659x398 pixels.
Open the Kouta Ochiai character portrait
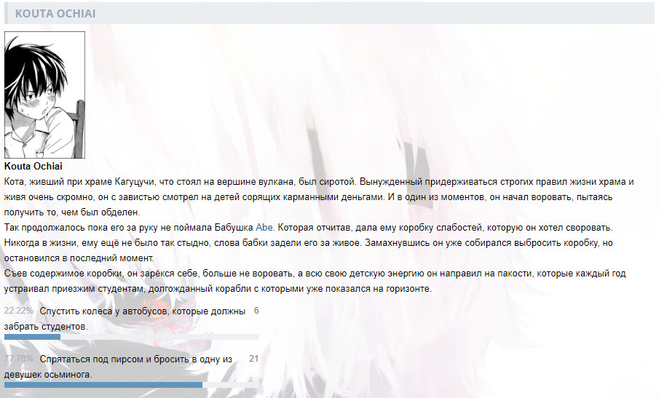(45, 95)
